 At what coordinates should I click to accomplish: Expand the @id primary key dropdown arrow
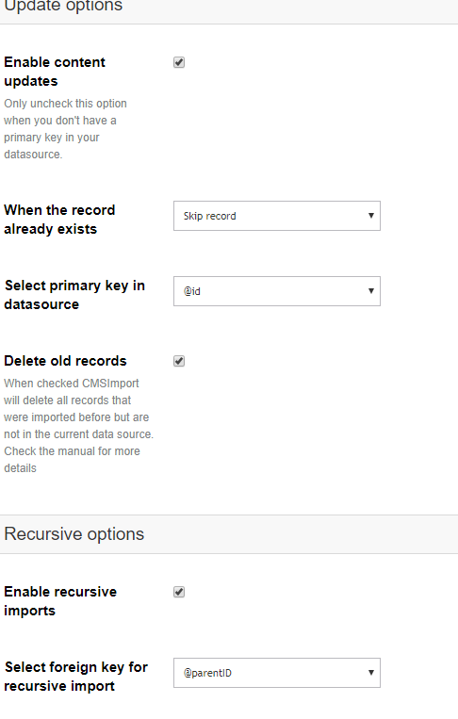pyautogui.click(x=371, y=291)
